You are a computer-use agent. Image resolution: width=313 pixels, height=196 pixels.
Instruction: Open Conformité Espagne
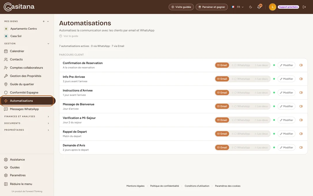[x=27, y=92]
